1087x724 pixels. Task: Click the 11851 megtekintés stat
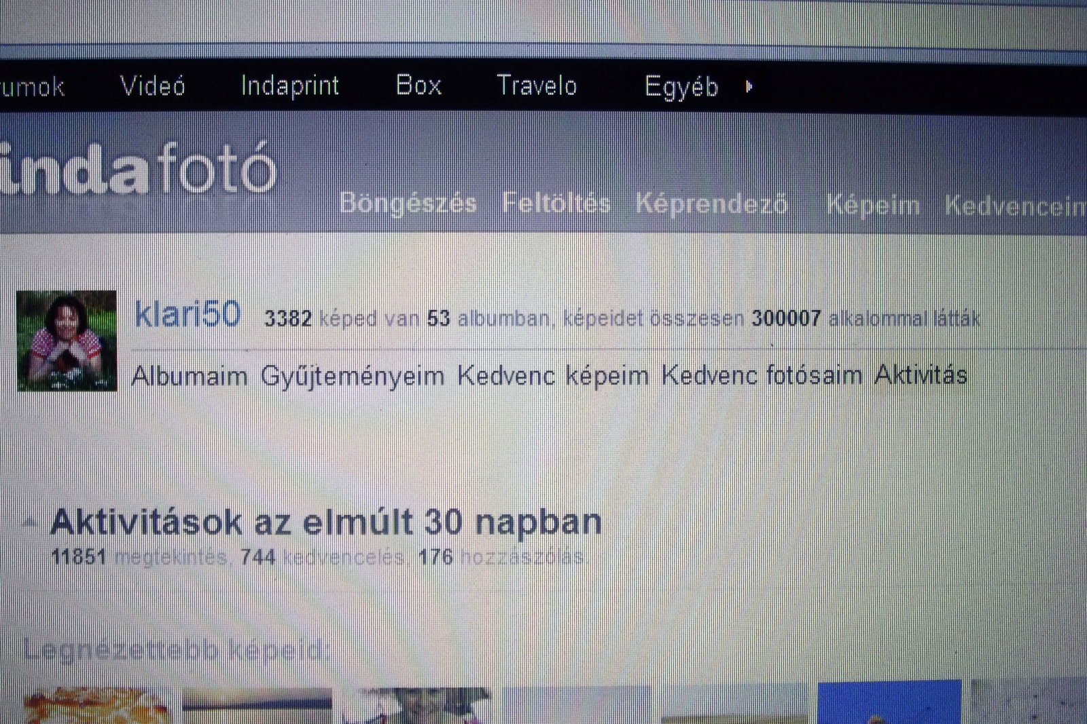[x=139, y=557]
